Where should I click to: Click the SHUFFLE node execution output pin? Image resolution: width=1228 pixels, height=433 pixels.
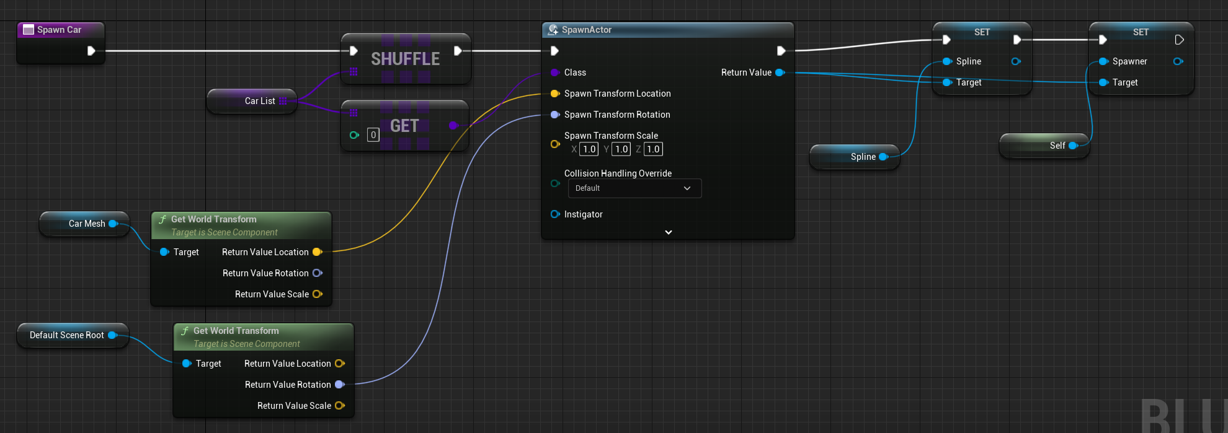point(458,51)
